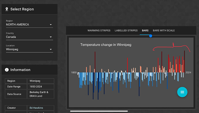
Task: Select the Bars tab
Action: pyautogui.click(x=145, y=31)
